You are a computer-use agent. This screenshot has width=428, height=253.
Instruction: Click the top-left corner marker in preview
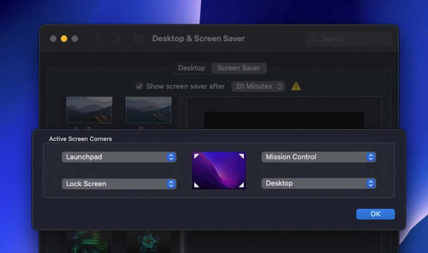196,156
